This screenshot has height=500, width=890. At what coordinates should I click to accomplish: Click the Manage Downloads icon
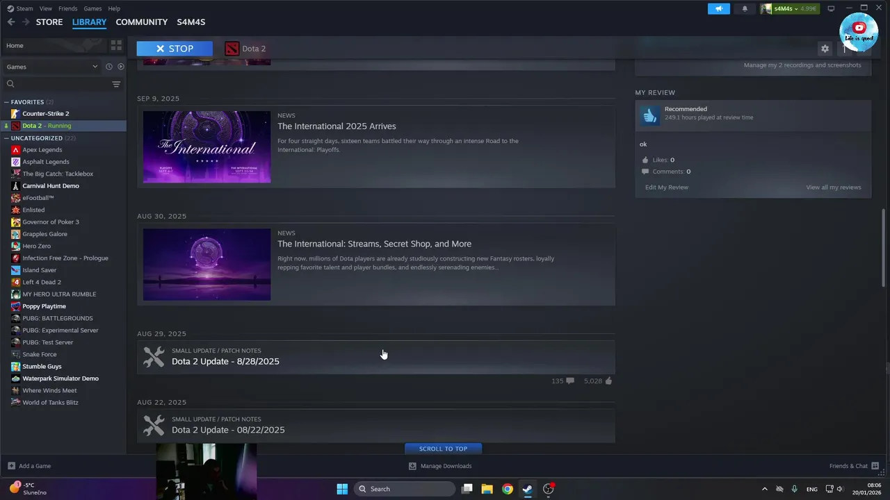(x=412, y=466)
